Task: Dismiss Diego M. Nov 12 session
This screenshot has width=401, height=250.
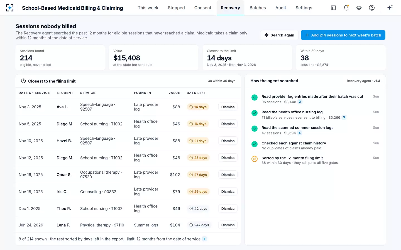Action: [x=228, y=158]
